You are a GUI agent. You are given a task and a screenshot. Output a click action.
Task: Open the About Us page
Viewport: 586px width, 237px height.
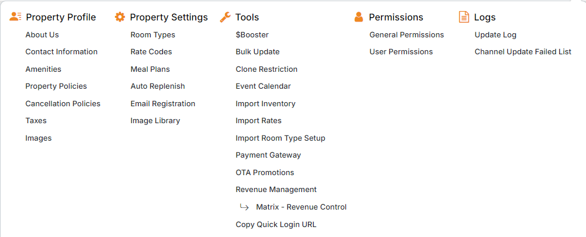[42, 35]
